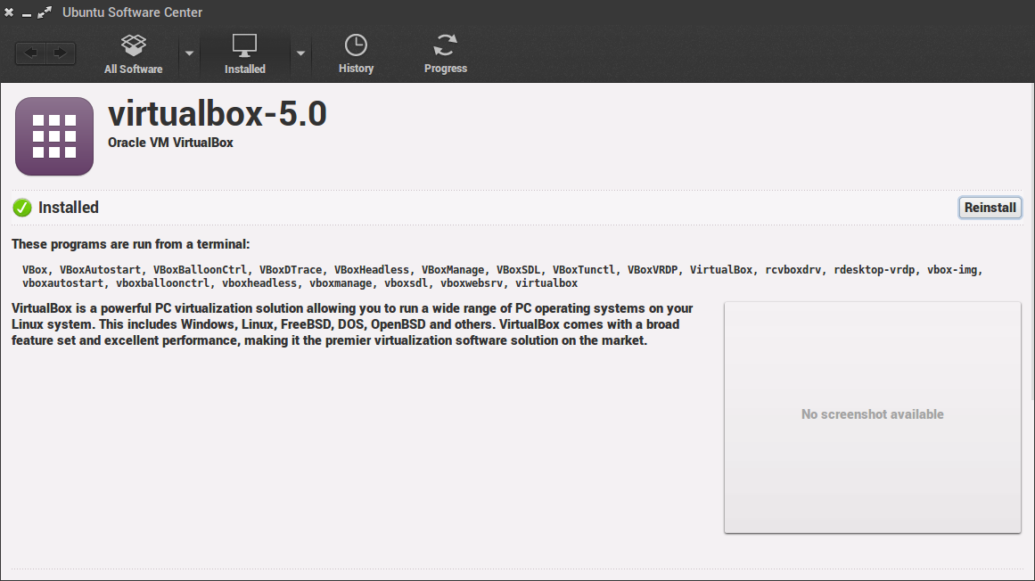Viewport: 1035px width, 581px height.
Task: Click the virtualbox-5.0 purple app icon
Action: pyautogui.click(x=54, y=136)
